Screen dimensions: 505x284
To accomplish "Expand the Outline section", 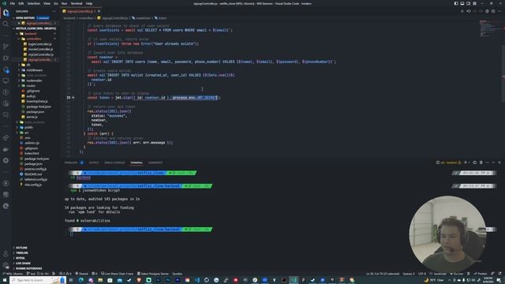I will (x=21, y=248).
